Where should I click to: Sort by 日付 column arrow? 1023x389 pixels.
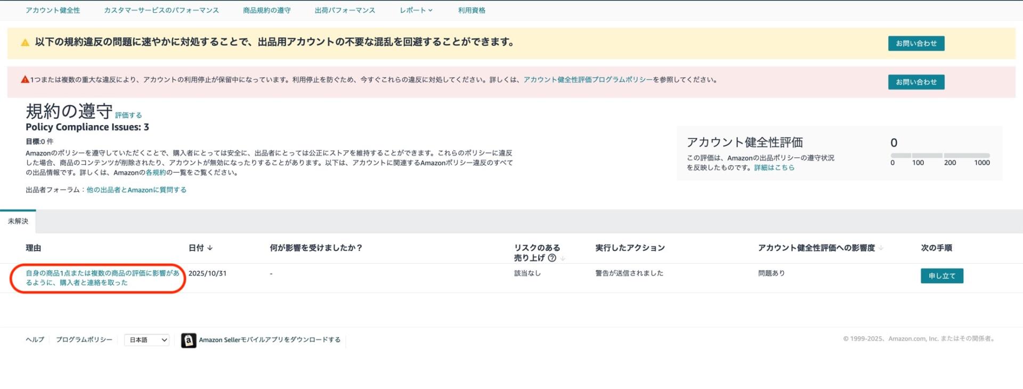210,248
